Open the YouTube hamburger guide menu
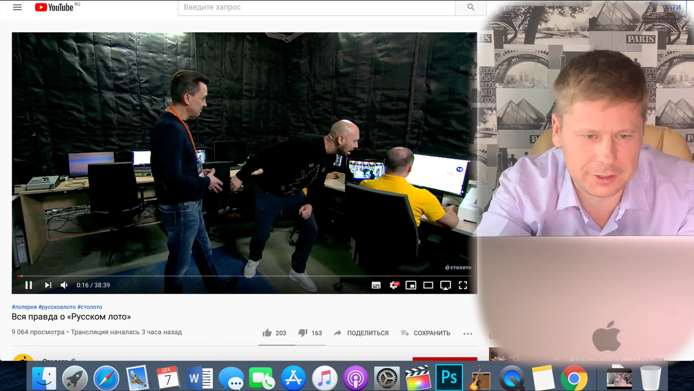The width and height of the screenshot is (694, 391). click(17, 8)
